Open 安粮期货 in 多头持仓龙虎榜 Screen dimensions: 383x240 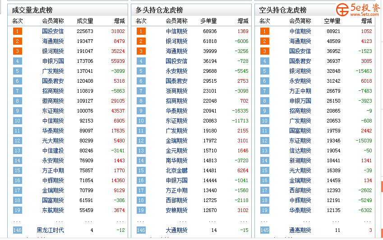coord(176,210)
